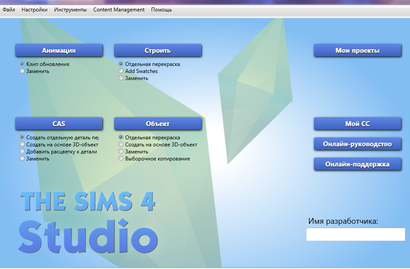
Task: Select Заменить radio under Строить
Action: click(x=121, y=78)
